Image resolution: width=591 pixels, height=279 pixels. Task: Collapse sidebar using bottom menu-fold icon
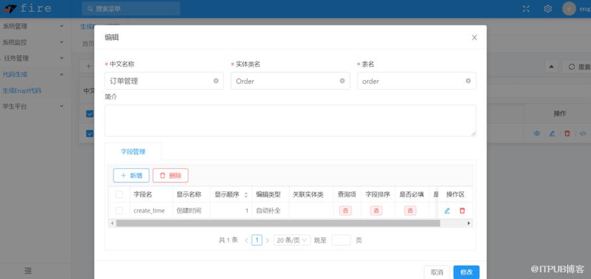tap(28, 271)
